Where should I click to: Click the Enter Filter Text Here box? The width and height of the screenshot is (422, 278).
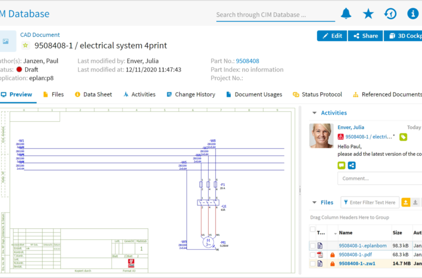[x=370, y=203]
